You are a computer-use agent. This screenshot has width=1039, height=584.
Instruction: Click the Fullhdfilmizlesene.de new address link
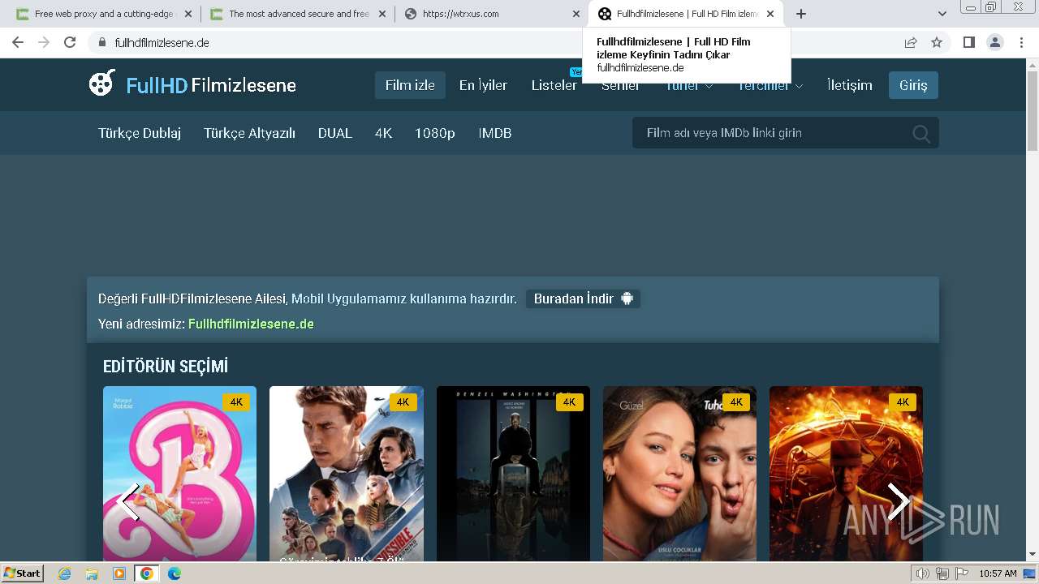point(251,324)
